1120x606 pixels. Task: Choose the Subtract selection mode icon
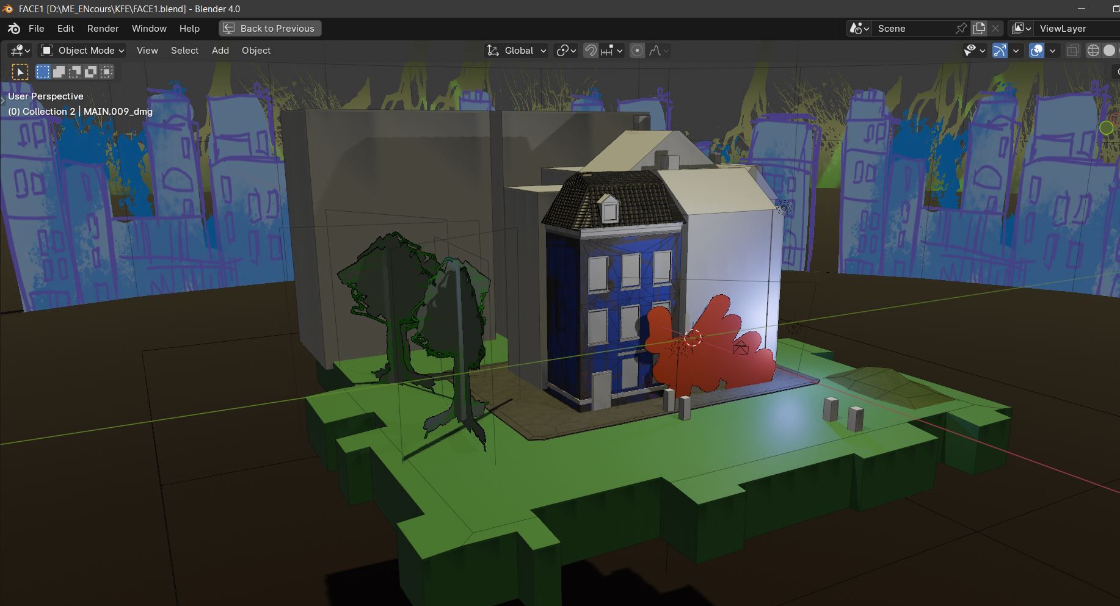[x=75, y=72]
